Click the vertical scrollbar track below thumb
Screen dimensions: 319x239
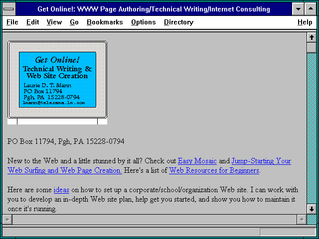tap(312, 128)
